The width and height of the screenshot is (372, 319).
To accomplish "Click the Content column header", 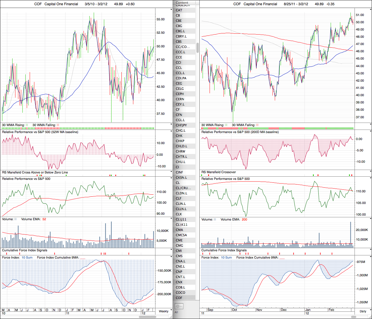I will pyautogui.click(x=182, y=3).
